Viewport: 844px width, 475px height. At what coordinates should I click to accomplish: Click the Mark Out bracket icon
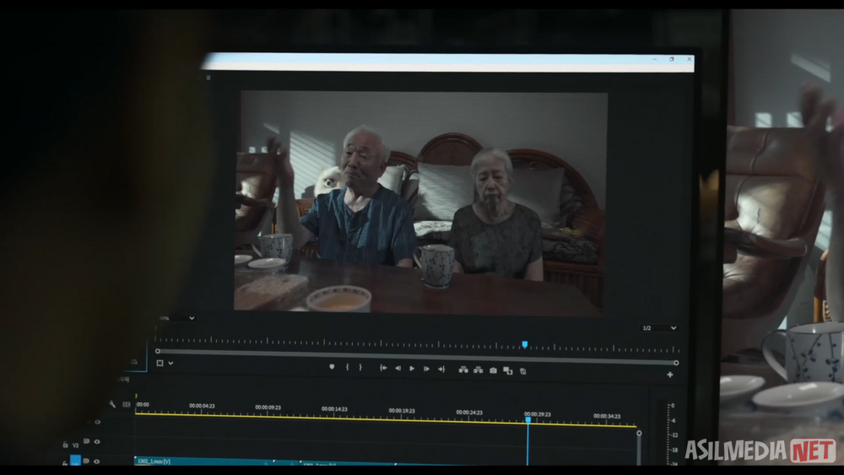coord(360,367)
